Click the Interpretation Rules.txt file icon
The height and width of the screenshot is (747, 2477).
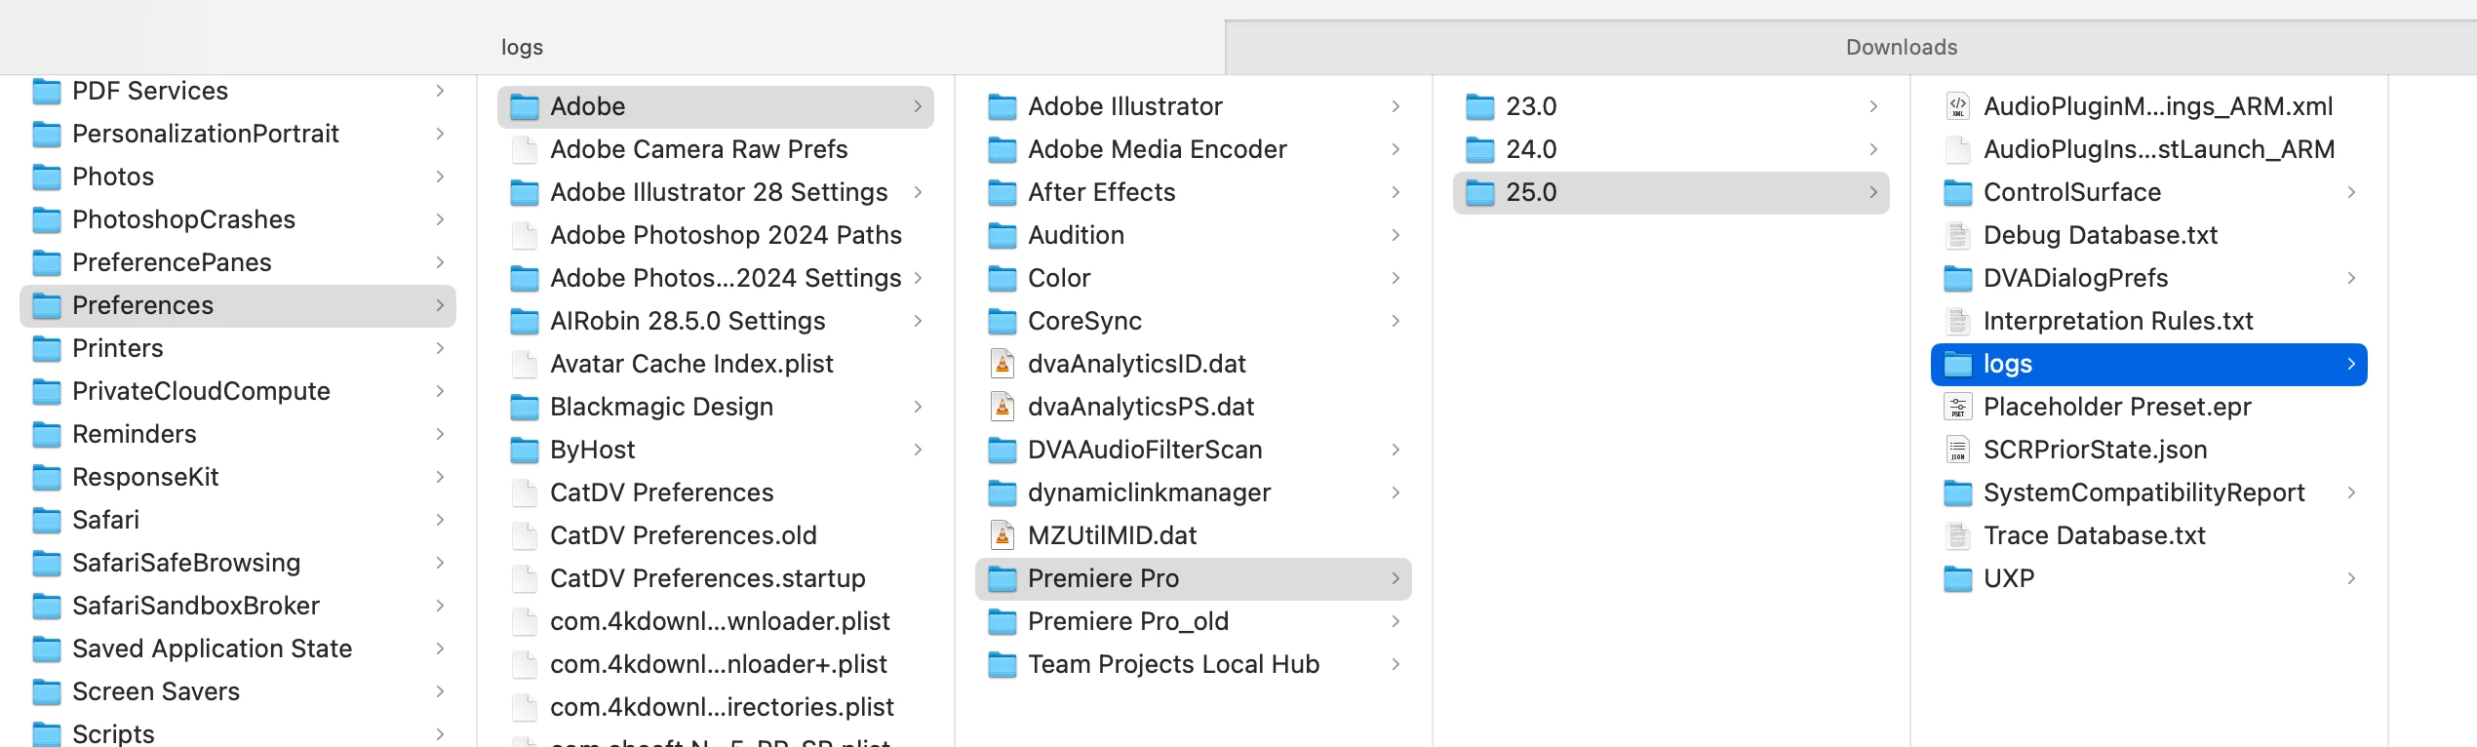pos(1958,321)
